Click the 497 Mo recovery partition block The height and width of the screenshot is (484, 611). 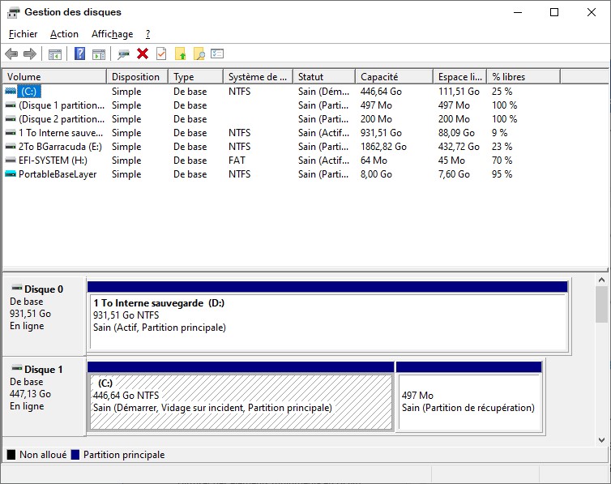click(x=468, y=401)
